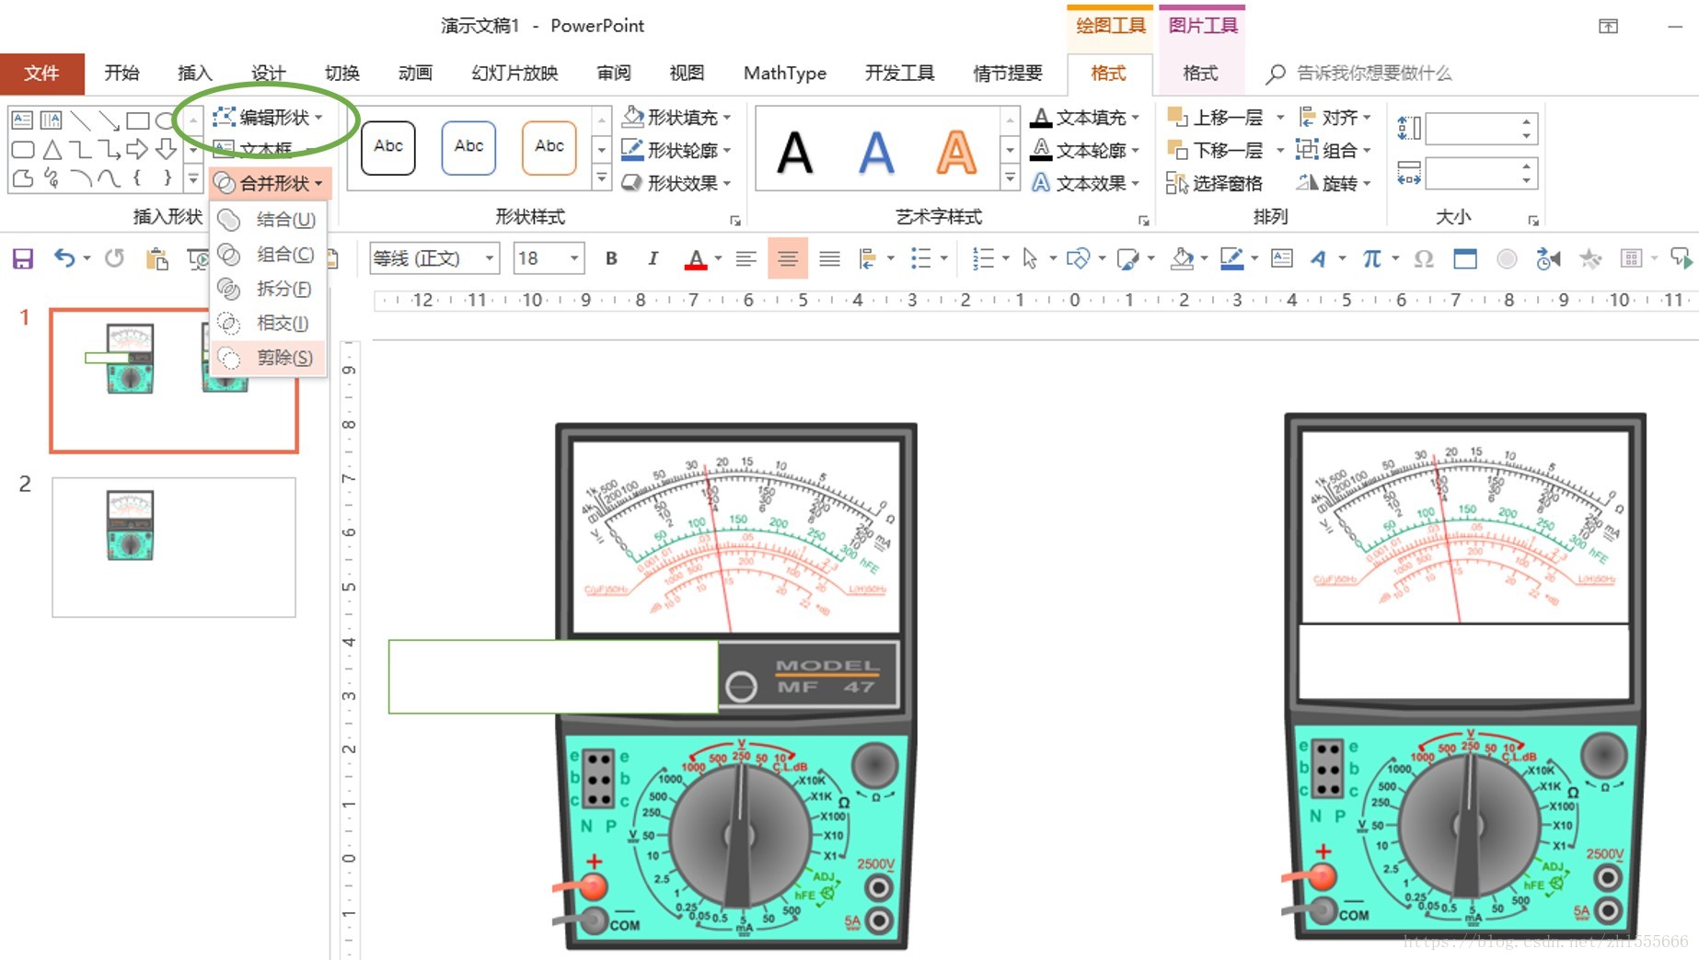Screen dimensions: 1699x960
Task: Expand the shapes gallery more arrow
Action: (193, 178)
